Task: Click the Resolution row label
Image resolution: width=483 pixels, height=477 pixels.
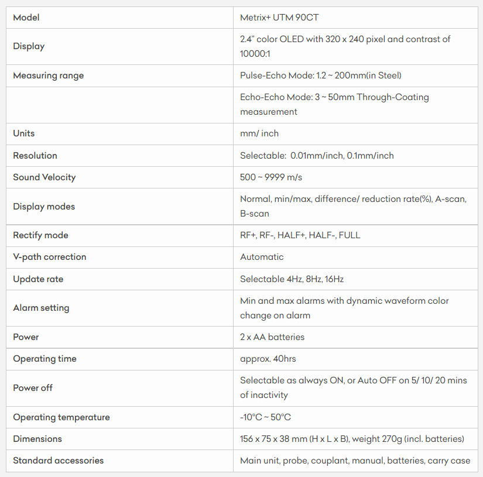Action: 35,156
